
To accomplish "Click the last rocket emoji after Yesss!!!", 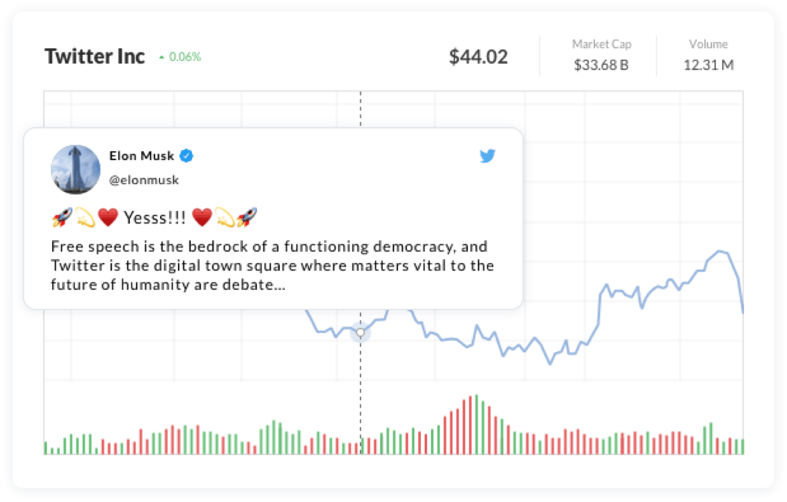I will 247,217.
